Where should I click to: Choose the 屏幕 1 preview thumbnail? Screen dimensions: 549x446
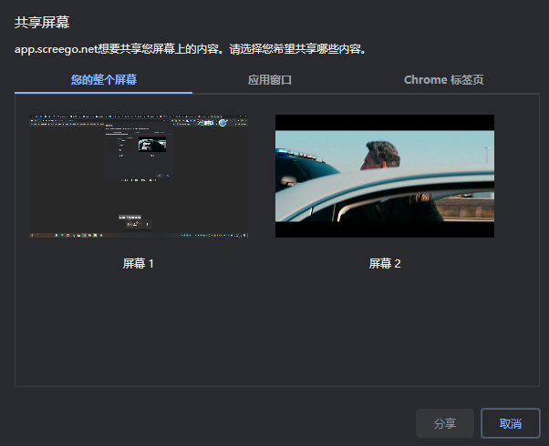139,177
